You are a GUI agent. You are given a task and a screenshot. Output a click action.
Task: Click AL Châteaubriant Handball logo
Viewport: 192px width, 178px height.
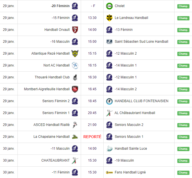pyautogui.click(x=109, y=113)
